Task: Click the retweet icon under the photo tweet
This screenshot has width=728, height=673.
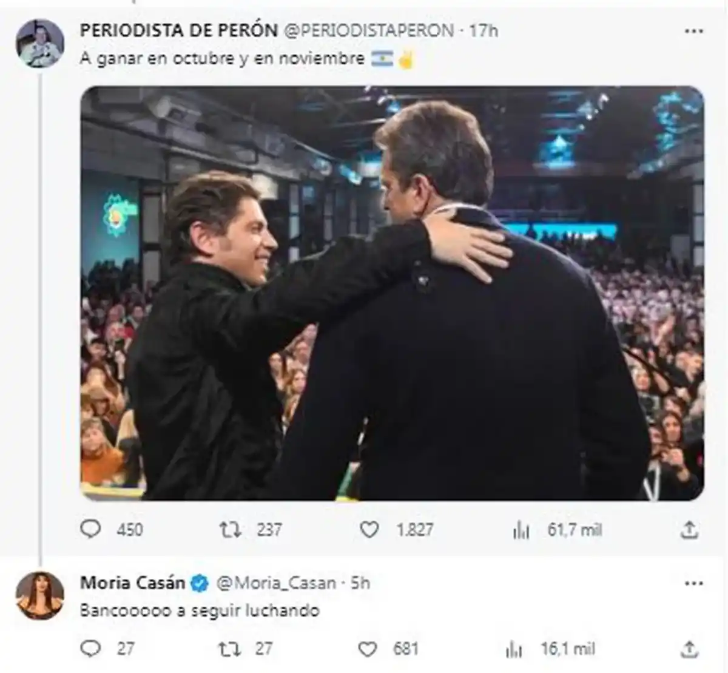Action: coord(229,530)
